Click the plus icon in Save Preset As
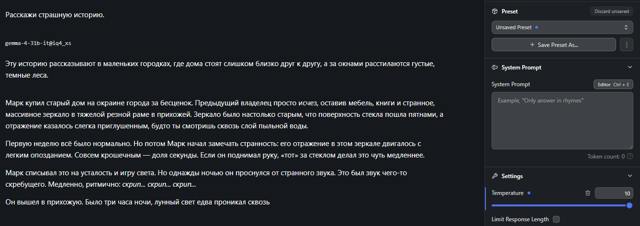 point(532,45)
